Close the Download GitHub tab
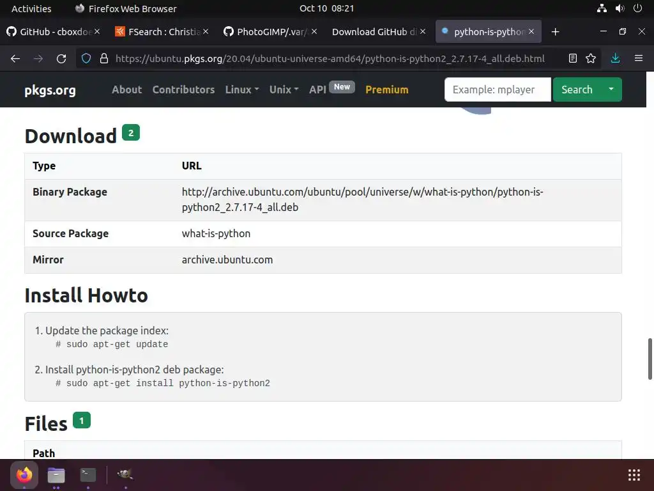654x491 pixels. tap(423, 31)
